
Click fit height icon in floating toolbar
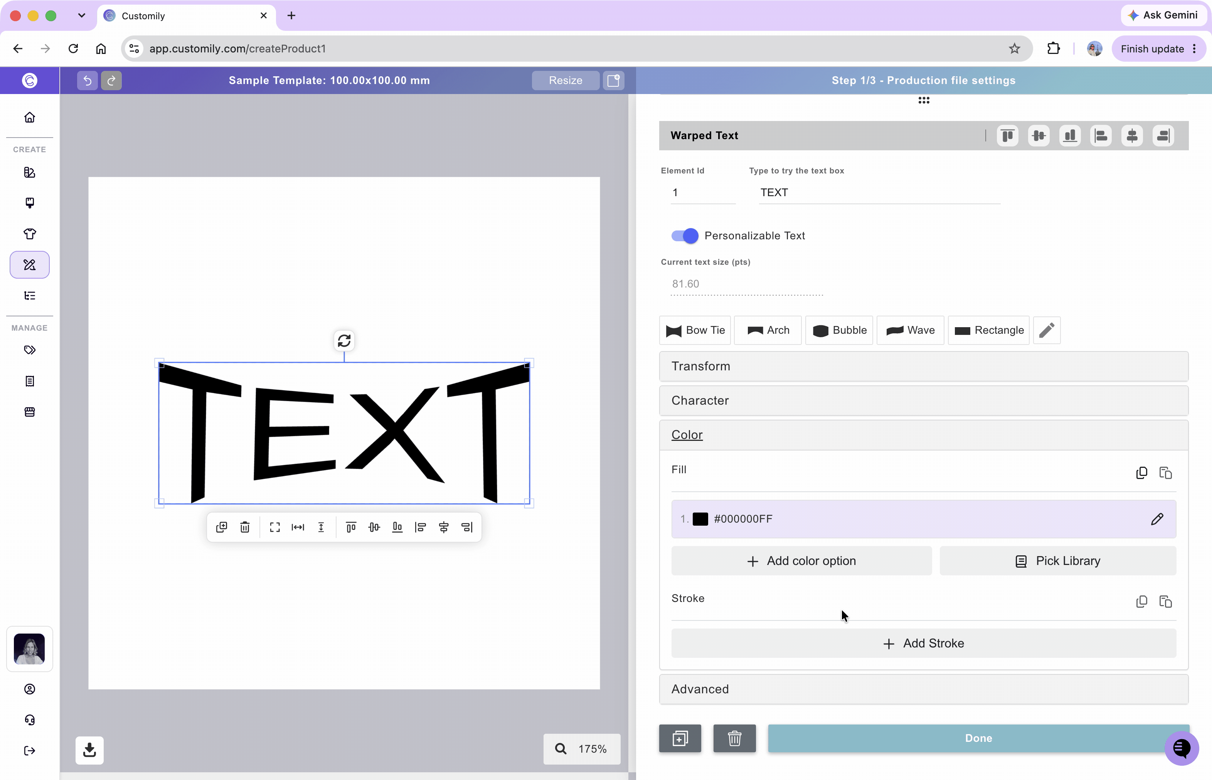click(x=321, y=527)
